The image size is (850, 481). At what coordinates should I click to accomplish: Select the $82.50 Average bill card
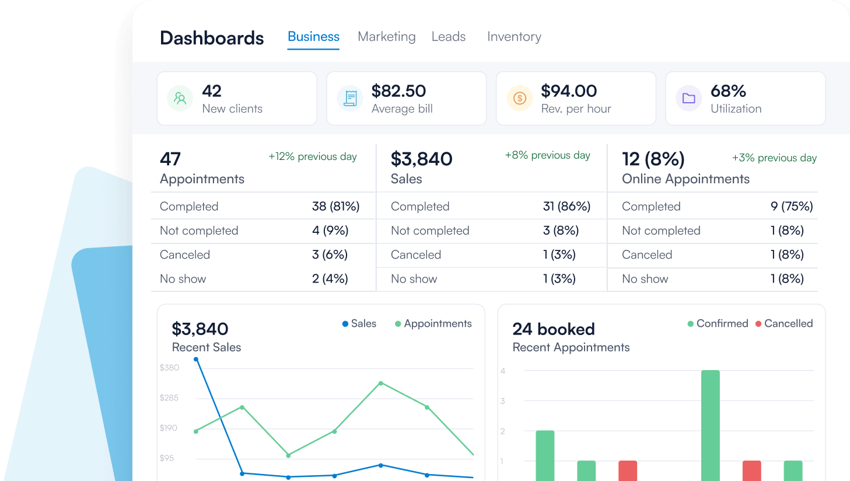coord(407,98)
